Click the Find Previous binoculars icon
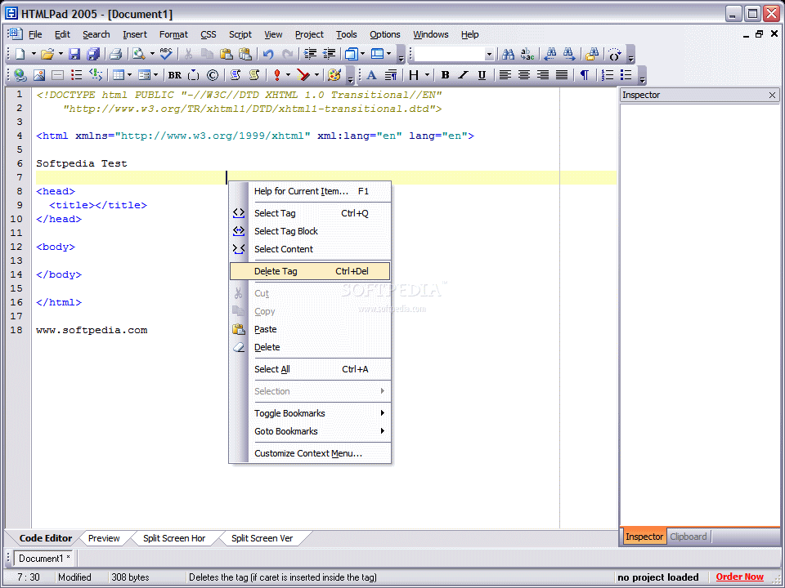The width and height of the screenshot is (785, 588). pyautogui.click(x=550, y=54)
